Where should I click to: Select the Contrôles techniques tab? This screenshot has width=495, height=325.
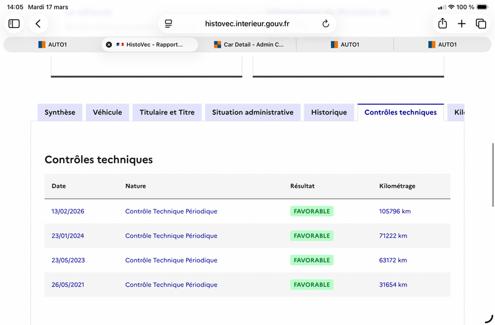click(x=400, y=112)
